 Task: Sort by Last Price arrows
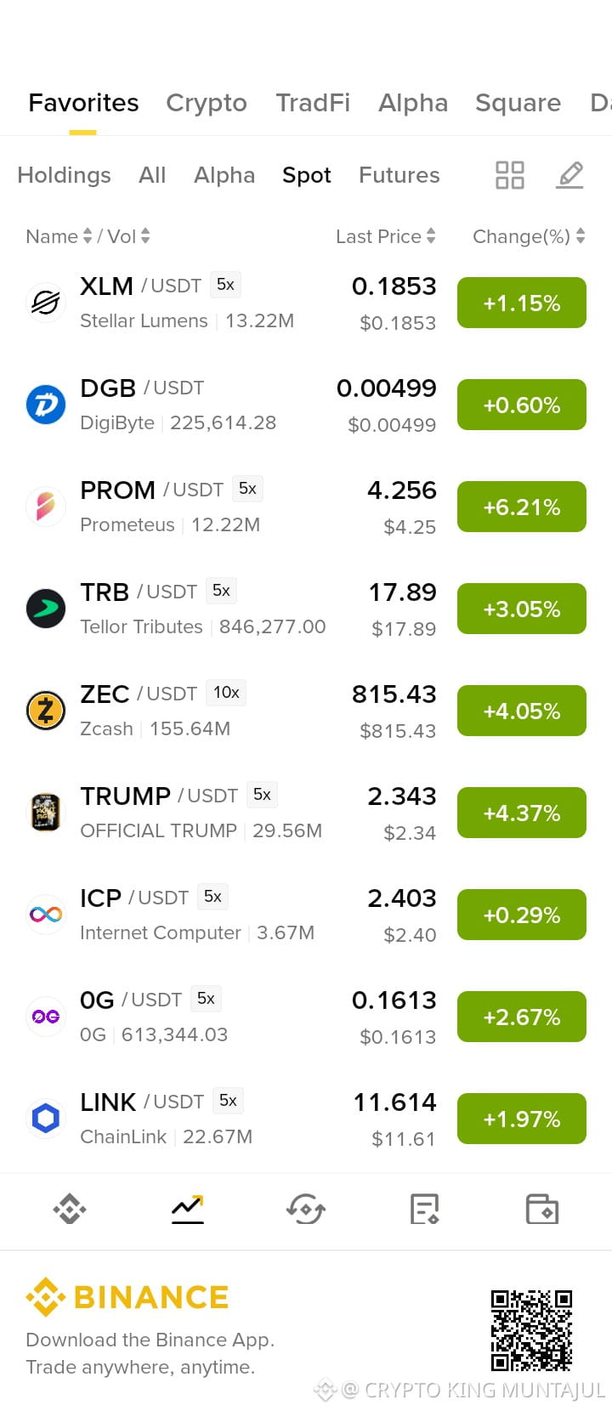pyautogui.click(x=431, y=236)
